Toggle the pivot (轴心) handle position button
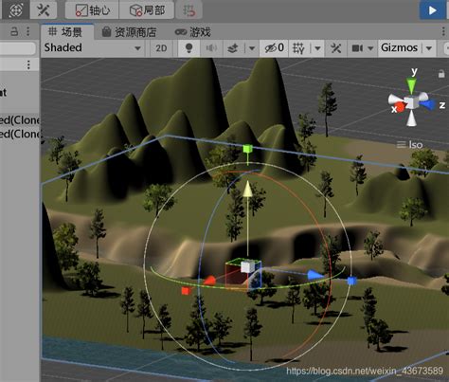449x382 pixels. (92, 10)
